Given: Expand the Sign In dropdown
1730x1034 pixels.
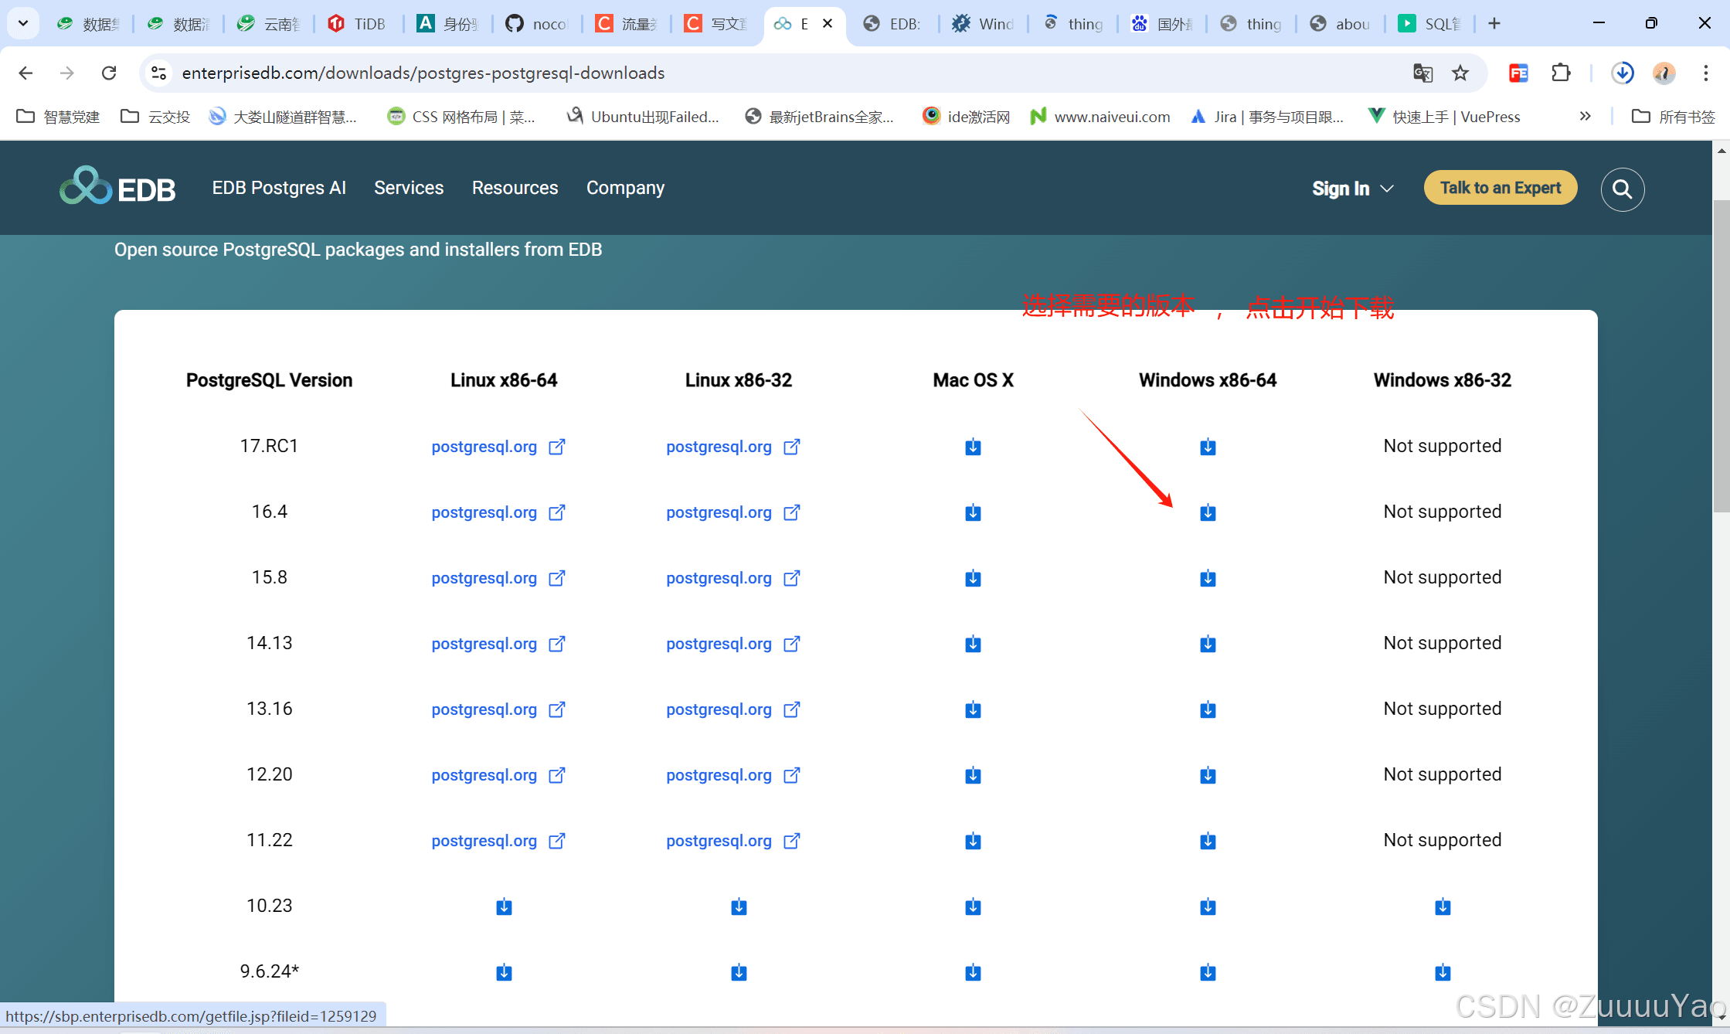Looking at the screenshot, I should [x=1353, y=189].
